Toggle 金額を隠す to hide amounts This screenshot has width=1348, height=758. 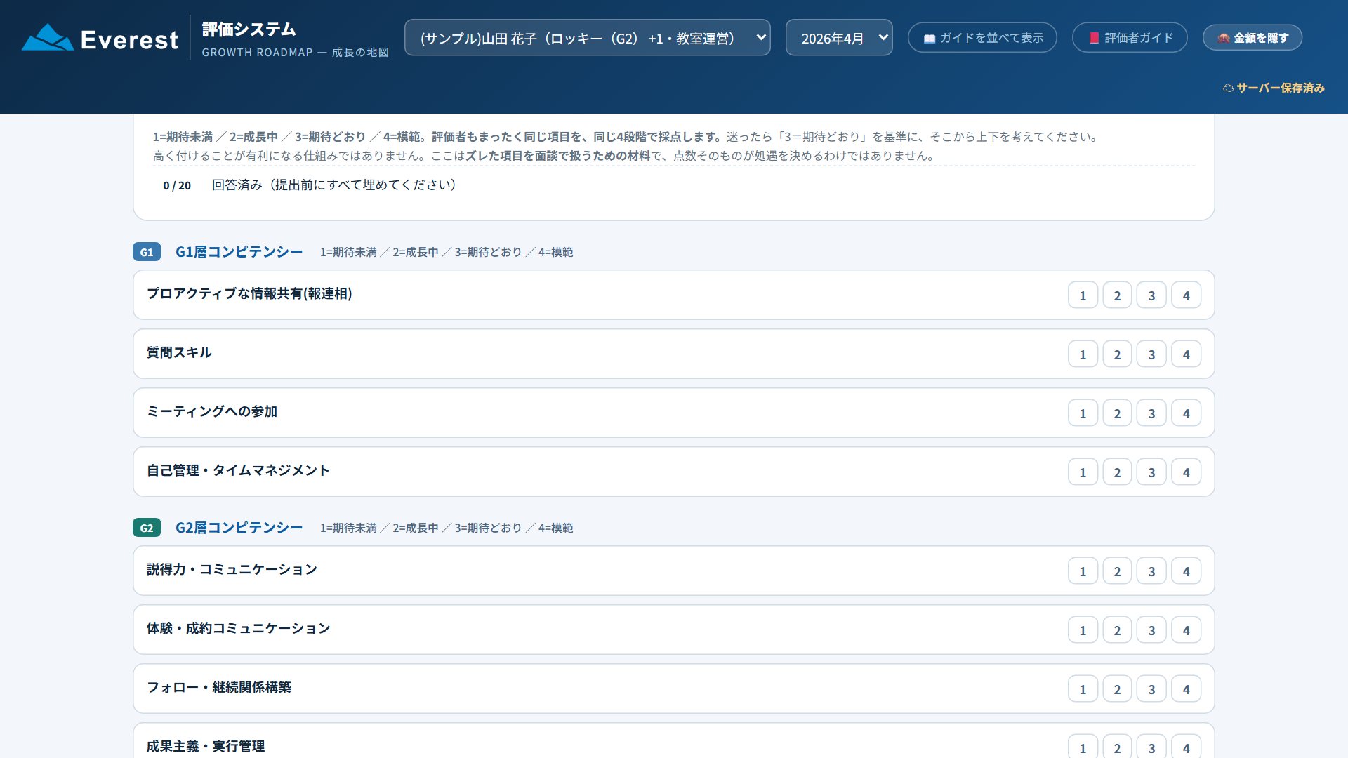[1253, 38]
